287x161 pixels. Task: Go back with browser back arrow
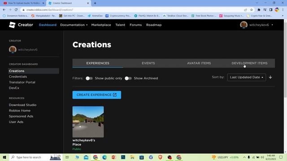click(4, 10)
